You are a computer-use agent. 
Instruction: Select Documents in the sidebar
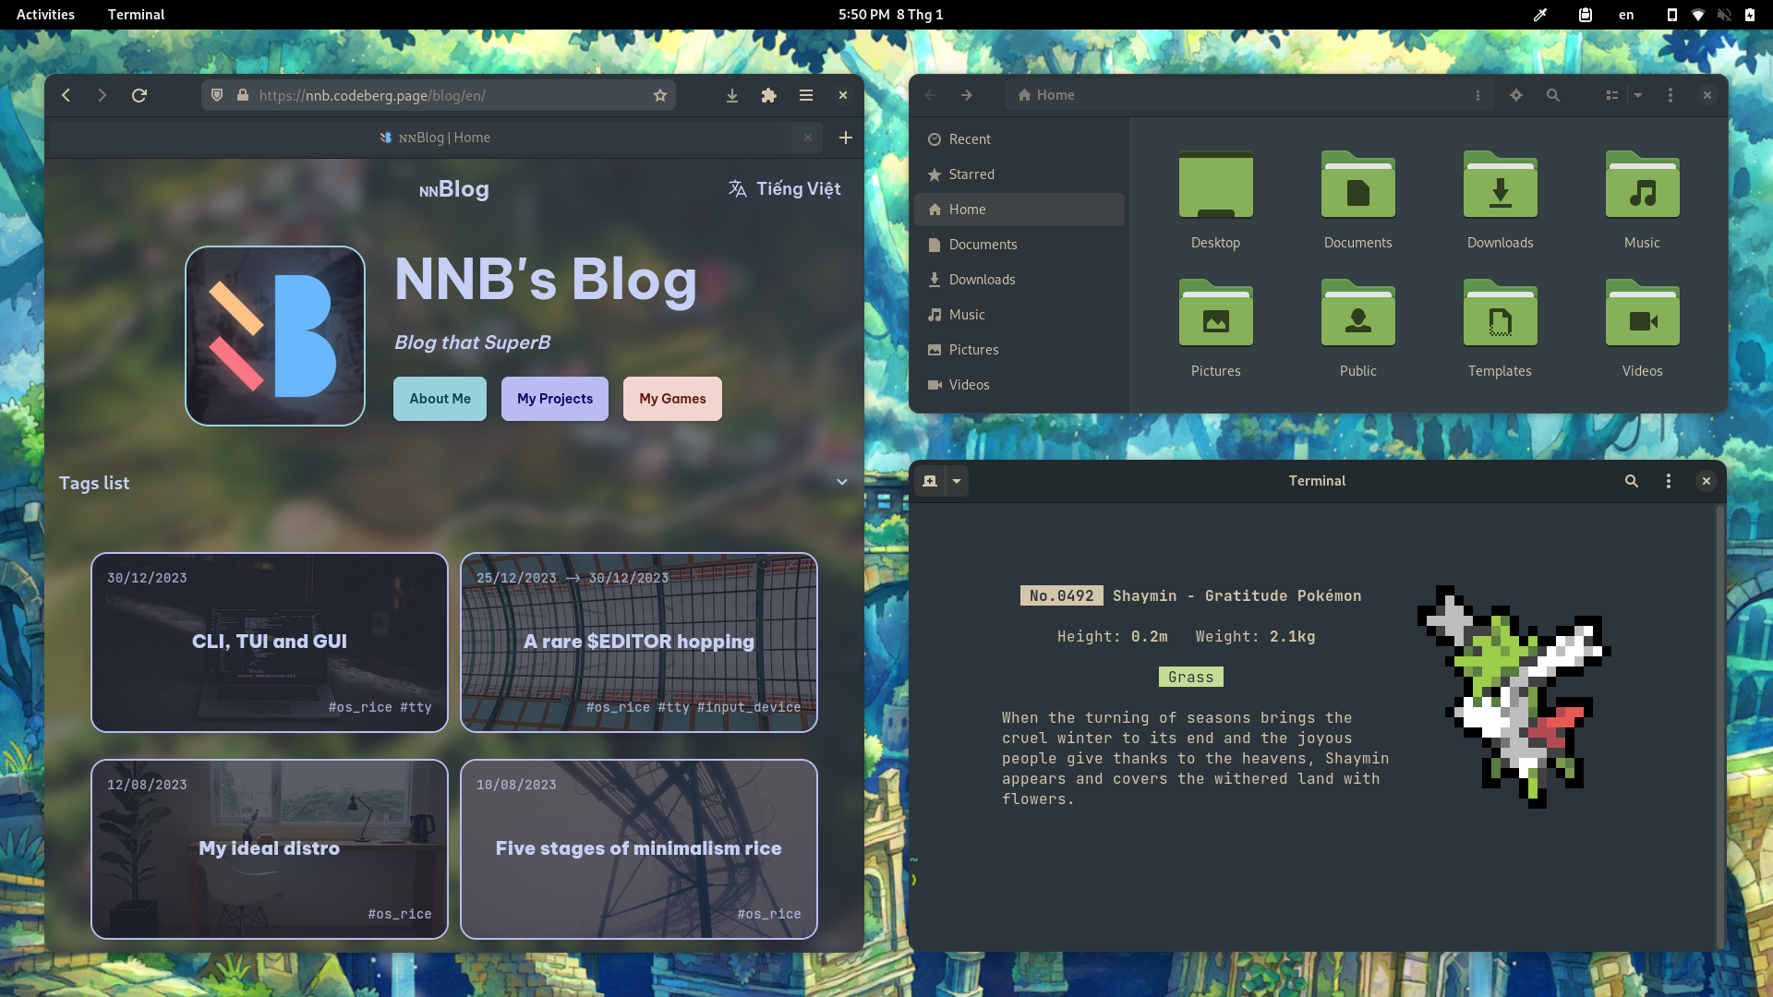click(1019, 245)
